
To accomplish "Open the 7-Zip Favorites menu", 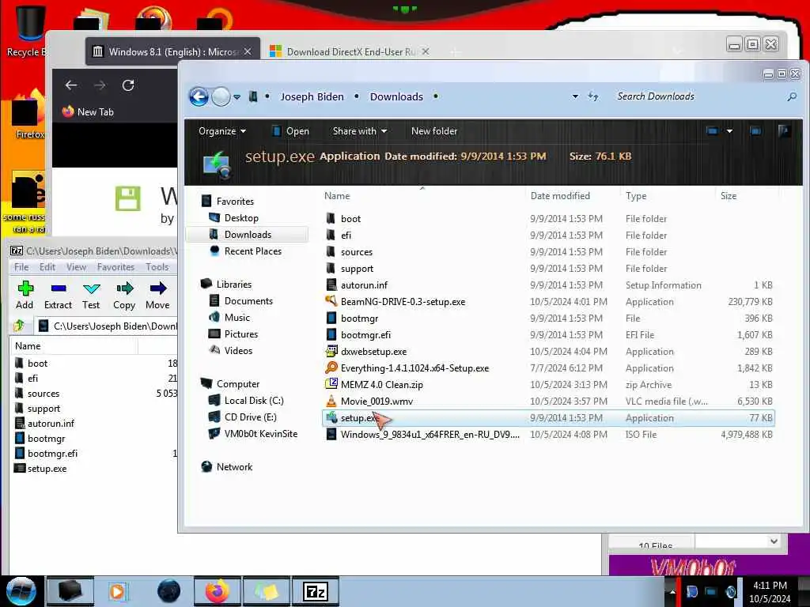I will [115, 267].
